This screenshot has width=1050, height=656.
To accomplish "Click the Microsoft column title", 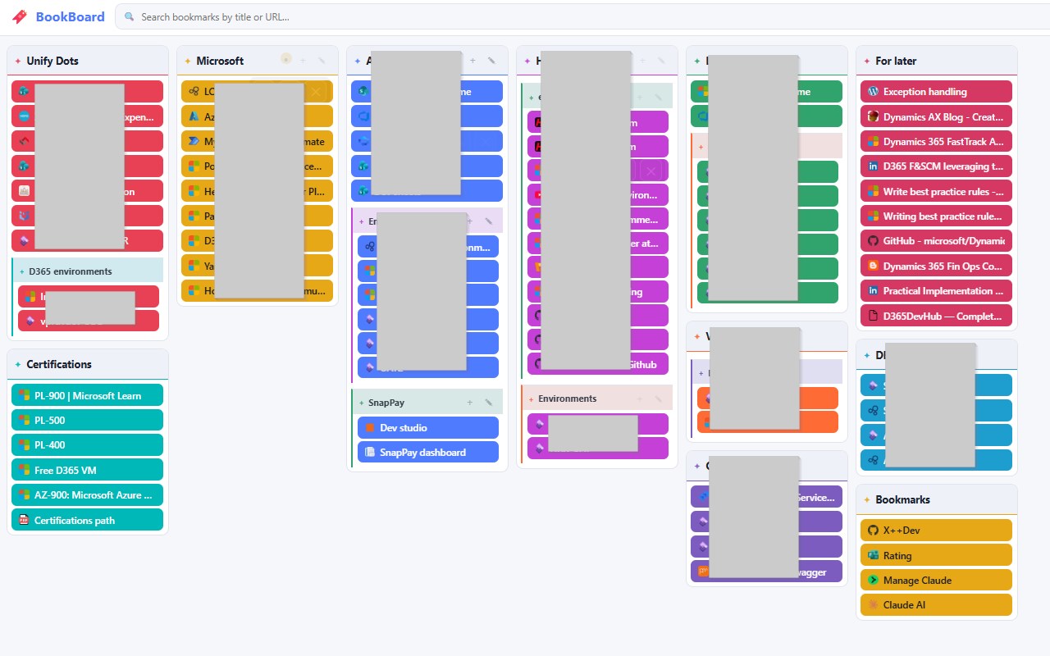I will (220, 61).
